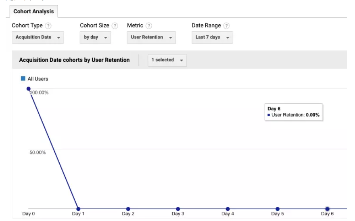Click the Day 0 data point at 100%
This screenshot has height=221, width=355.
pyautogui.click(x=29, y=89)
